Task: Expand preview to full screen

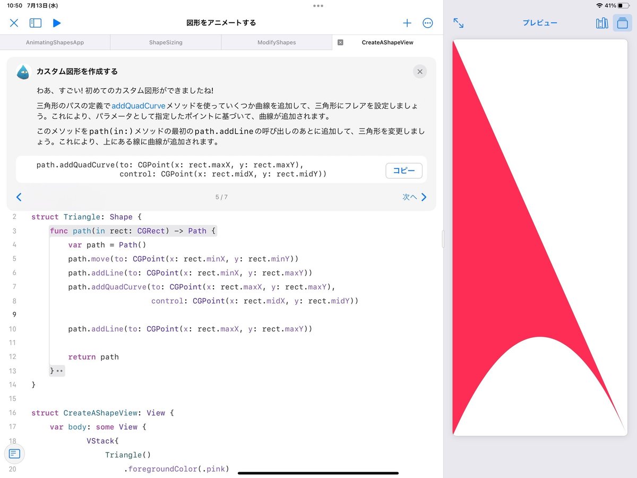Action: 459,23
